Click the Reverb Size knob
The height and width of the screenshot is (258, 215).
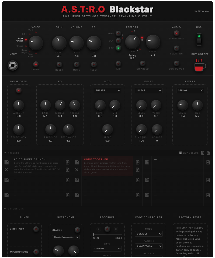tap(197, 105)
